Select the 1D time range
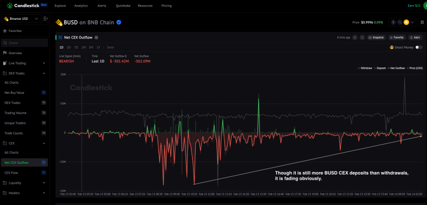Screen dimensions: 427x205 (61, 48)
